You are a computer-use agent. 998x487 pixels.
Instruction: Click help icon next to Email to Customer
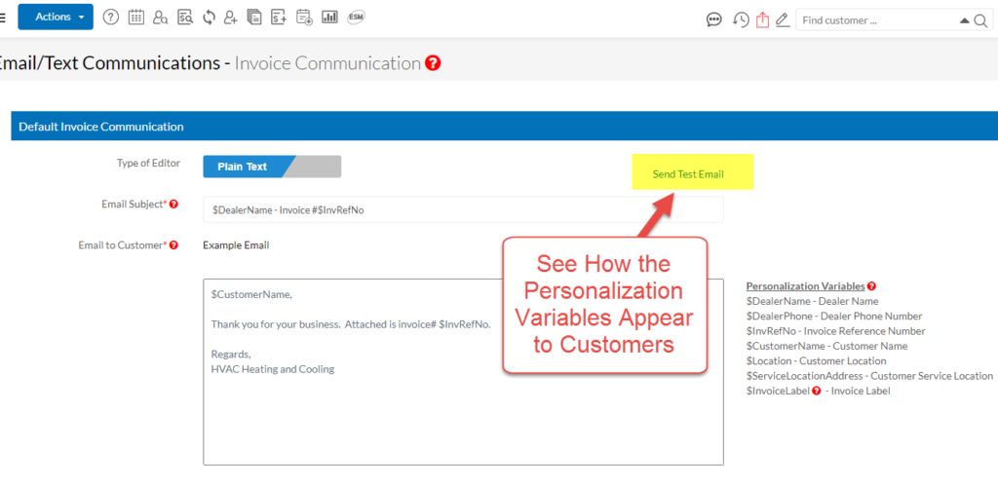coord(173,244)
